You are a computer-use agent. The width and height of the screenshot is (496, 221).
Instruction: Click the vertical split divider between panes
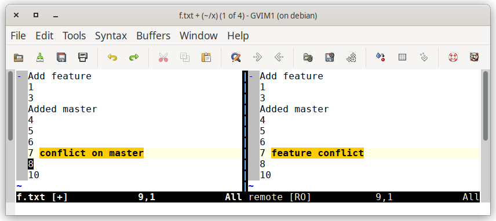point(245,131)
